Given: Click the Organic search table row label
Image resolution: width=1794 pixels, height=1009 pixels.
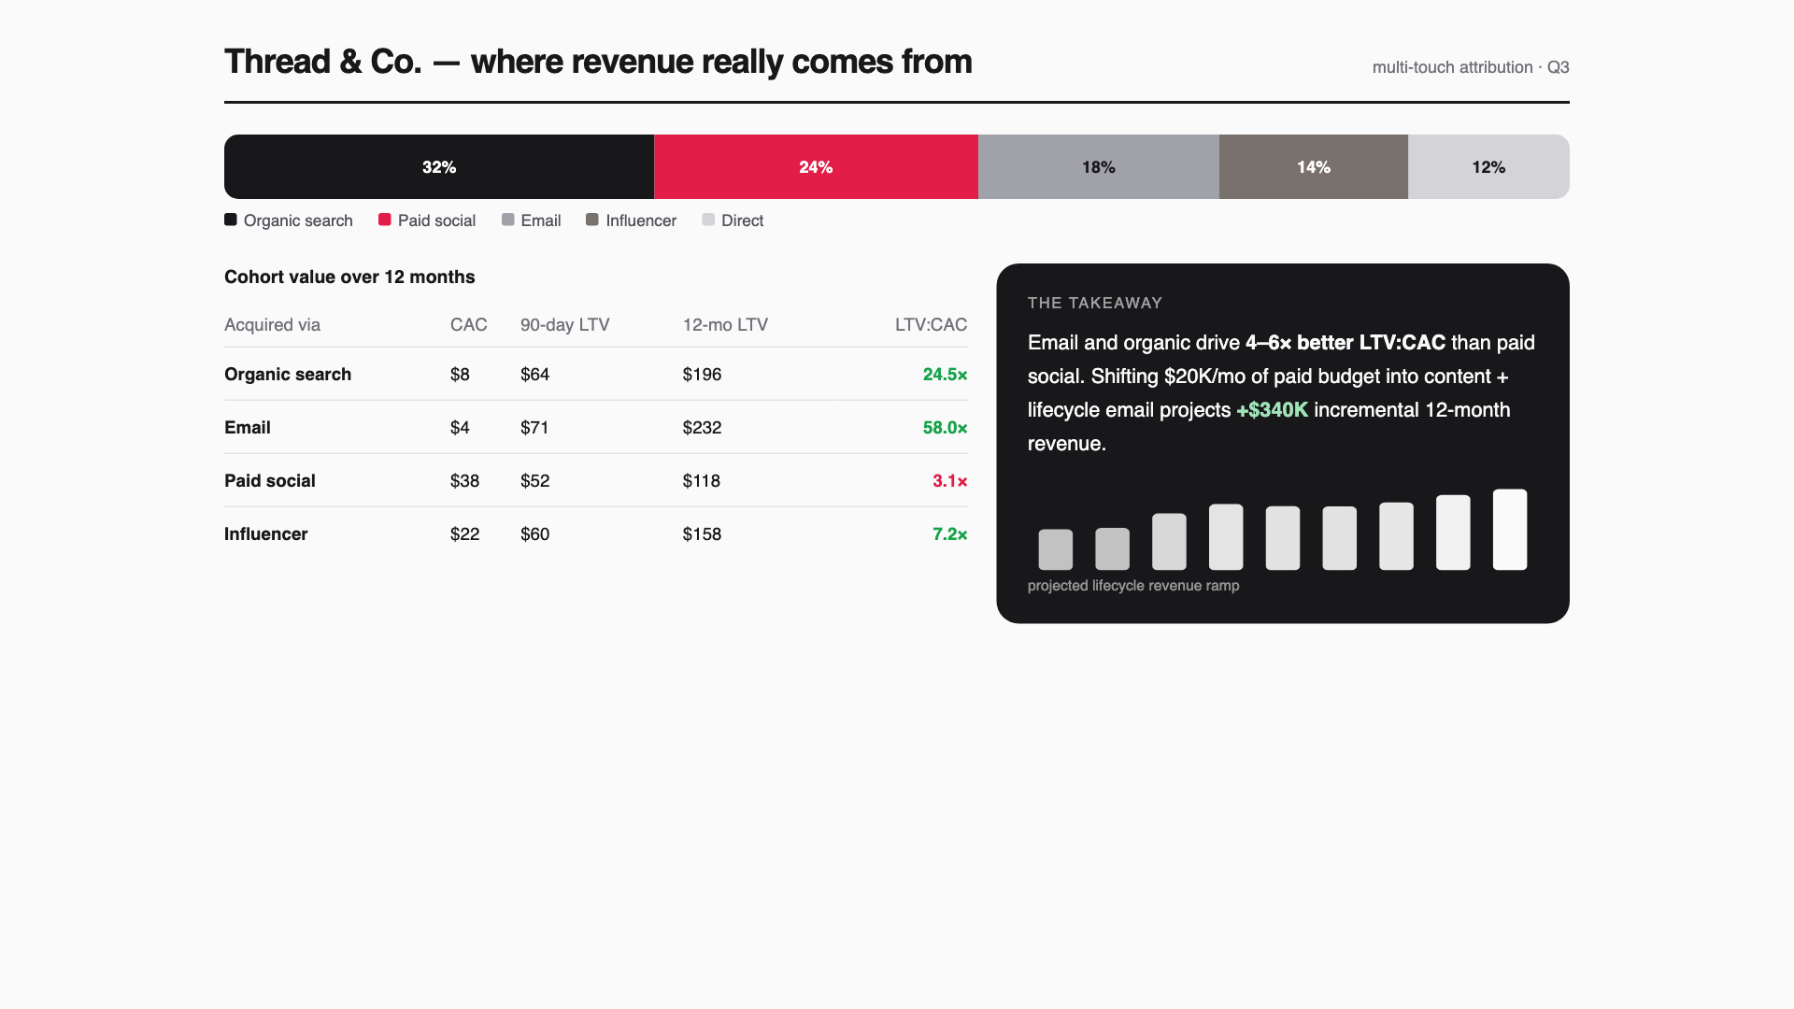Looking at the screenshot, I should pos(288,374).
